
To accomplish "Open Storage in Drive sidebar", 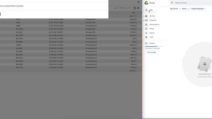I will click(x=152, y=43).
